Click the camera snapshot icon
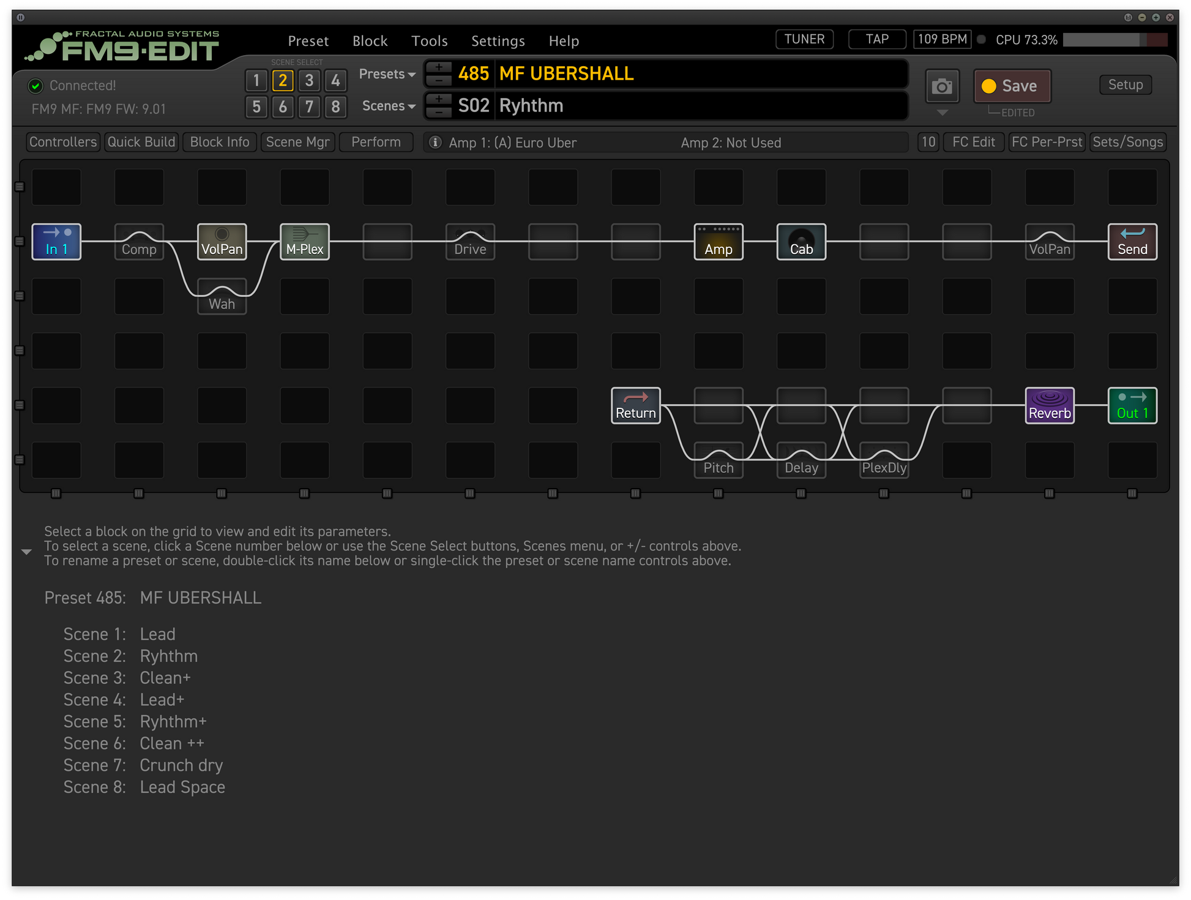Viewport: 1191px width, 900px height. 942,86
